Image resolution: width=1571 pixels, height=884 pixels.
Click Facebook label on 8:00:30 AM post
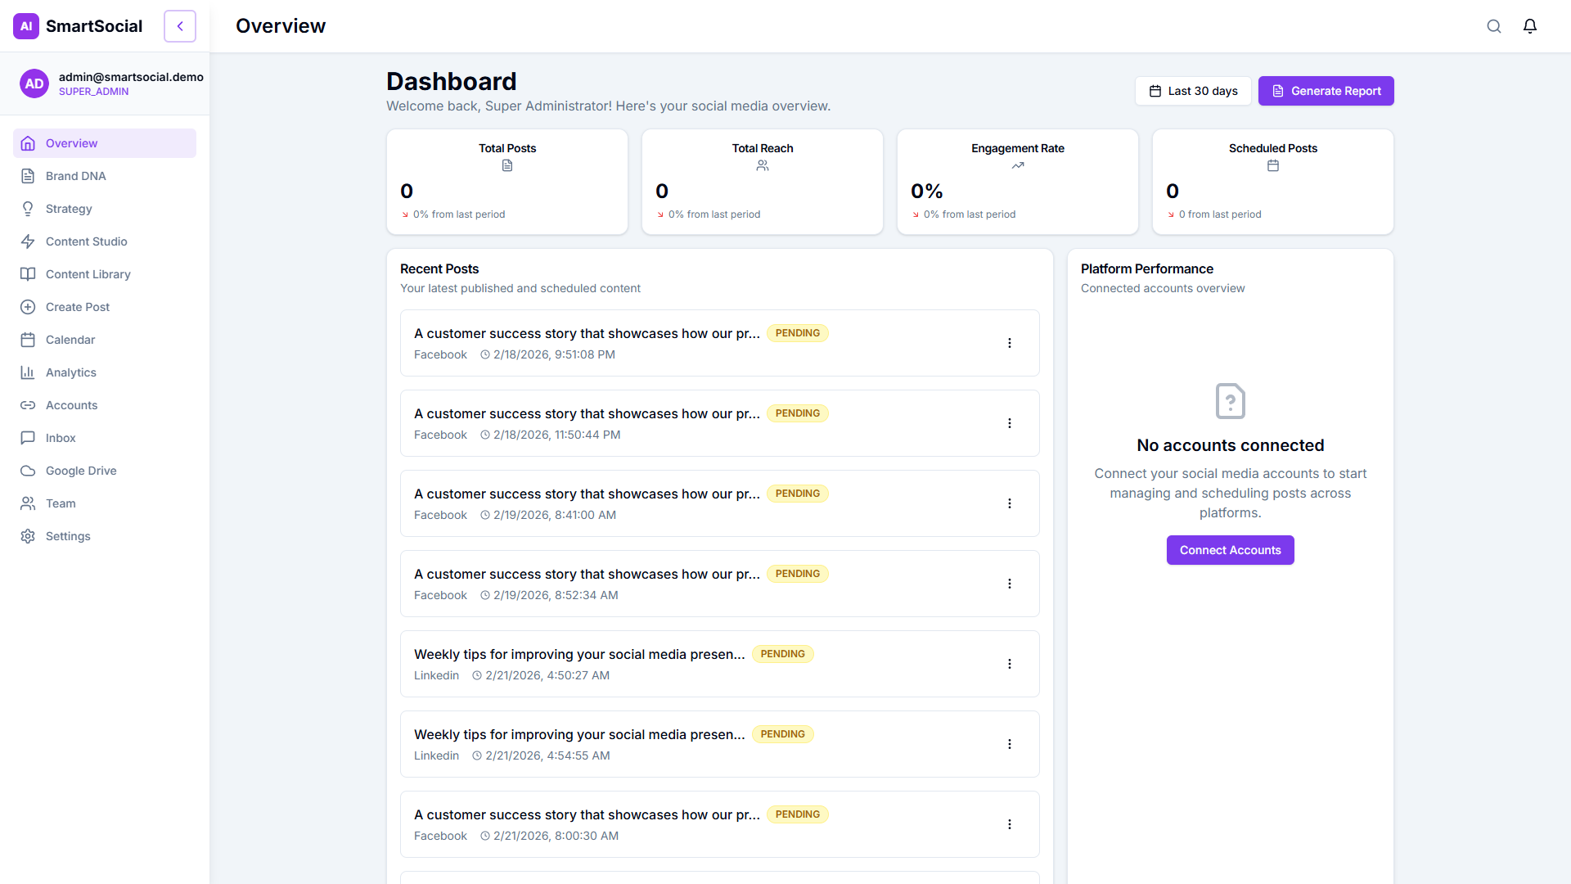(x=440, y=836)
